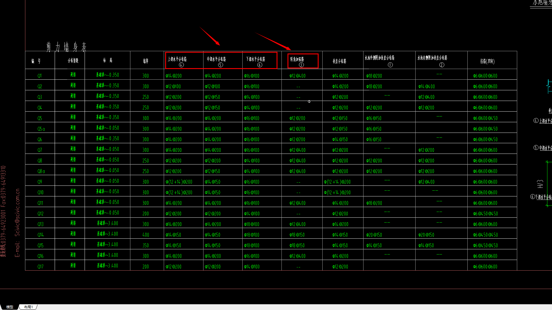Select the 转角加强筋 ③ header
The width and height of the screenshot is (552, 310).
click(x=297, y=62)
